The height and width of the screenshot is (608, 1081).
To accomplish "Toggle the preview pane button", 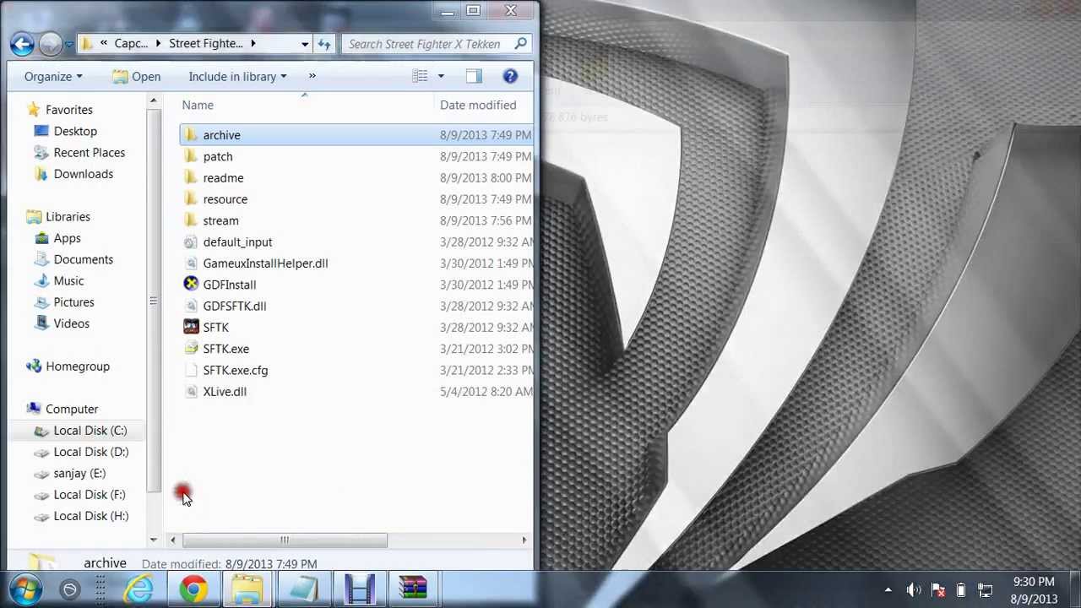I will tap(473, 77).
